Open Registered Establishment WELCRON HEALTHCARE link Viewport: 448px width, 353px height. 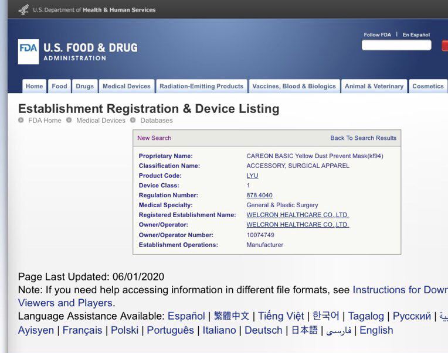tap(298, 215)
